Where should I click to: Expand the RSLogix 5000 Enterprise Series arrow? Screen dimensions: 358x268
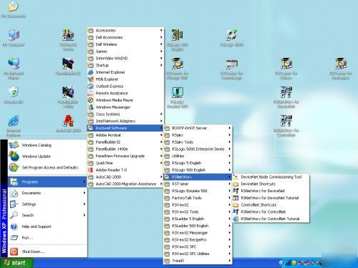230,149
